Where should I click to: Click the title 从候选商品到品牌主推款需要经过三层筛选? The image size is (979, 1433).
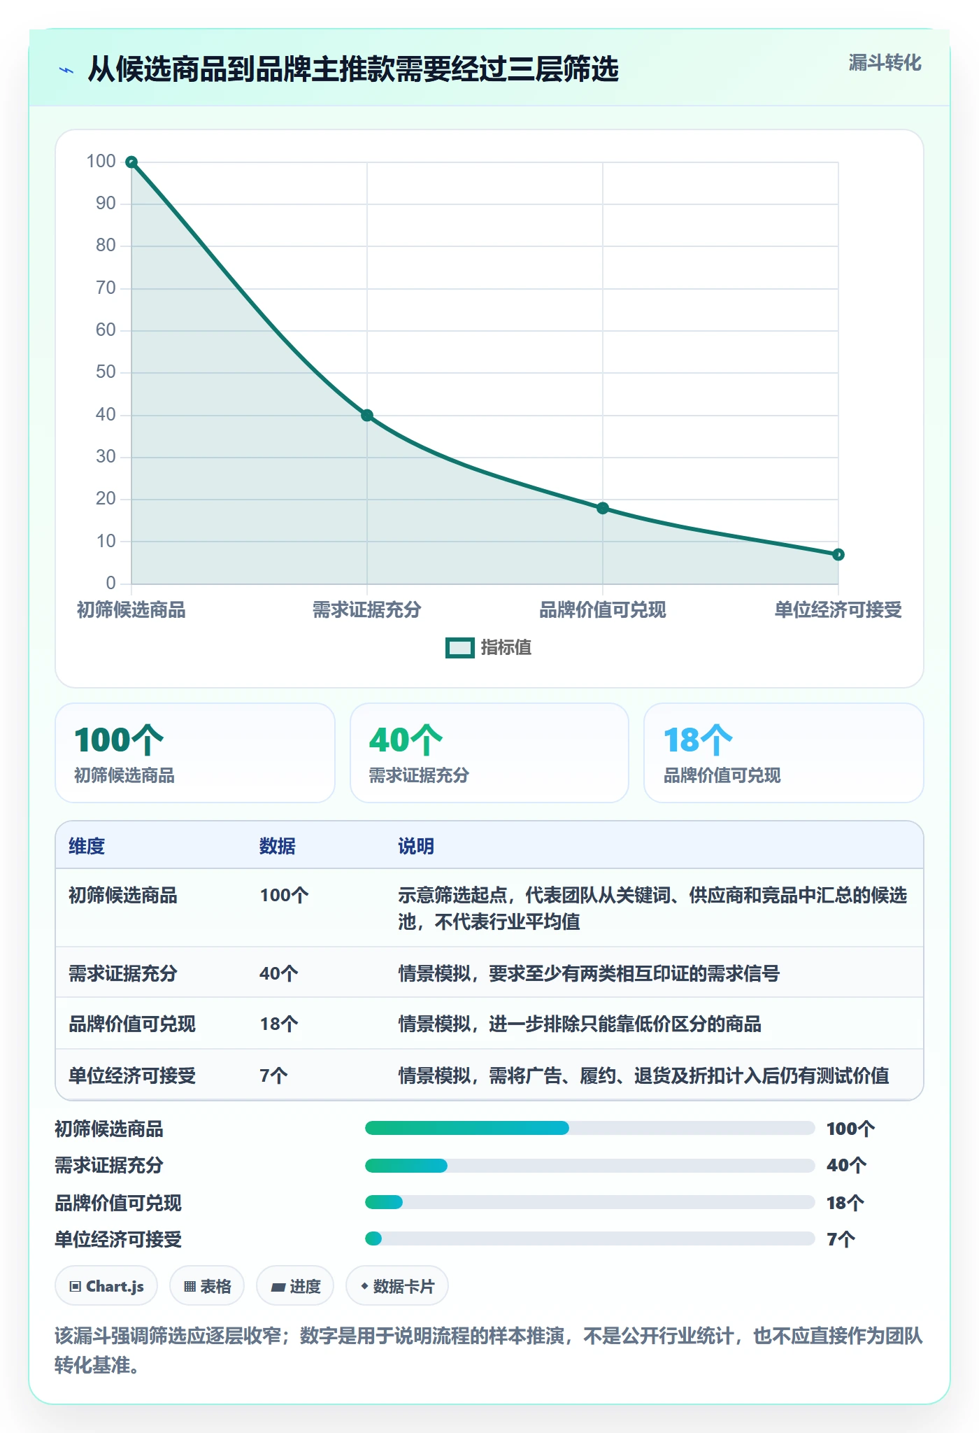(353, 69)
